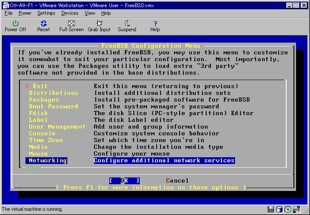Click Cancel in the configuration menu
This screenshot has width=310, height=215.
pyautogui.click(x=177, y=180)
